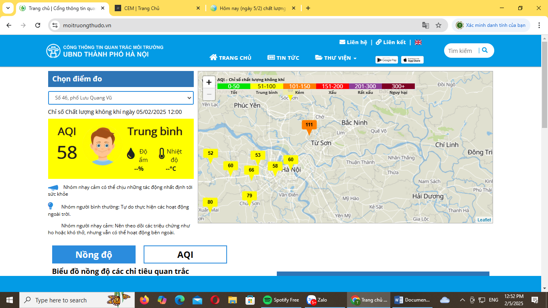Bookmark this page with star icon

point(438,25)
